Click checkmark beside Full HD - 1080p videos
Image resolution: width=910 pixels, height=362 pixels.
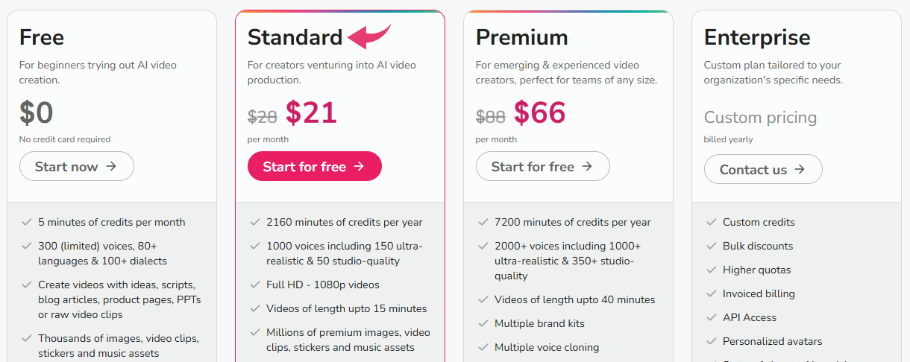pyautogui.click(x=254, y=285)
